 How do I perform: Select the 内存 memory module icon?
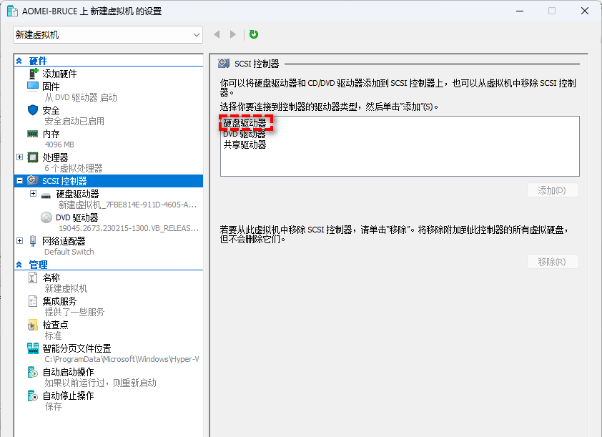click(x=33, y=134)
